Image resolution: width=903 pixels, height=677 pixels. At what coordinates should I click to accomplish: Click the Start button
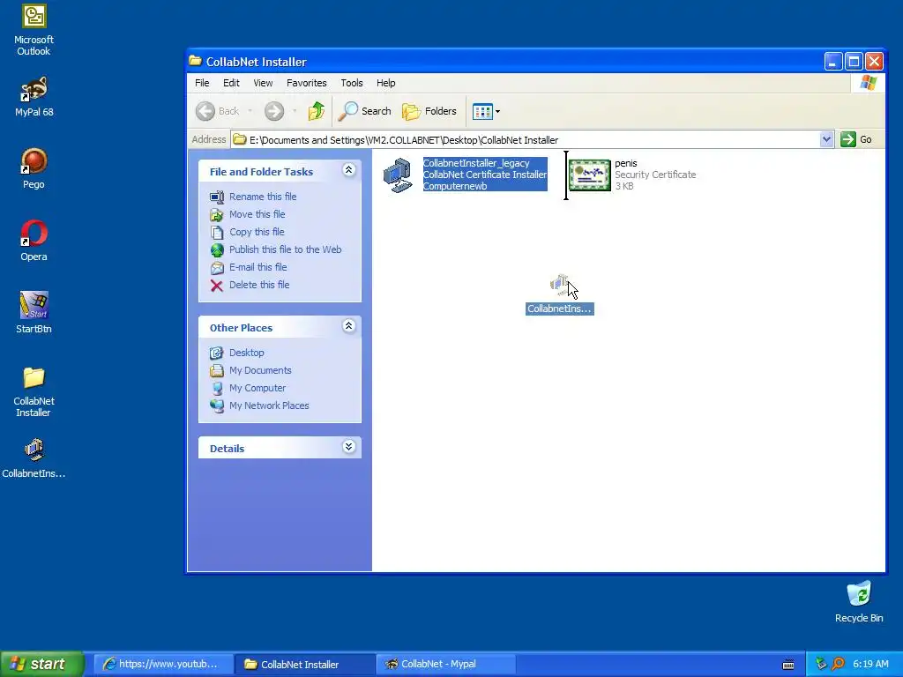[42, 664]
